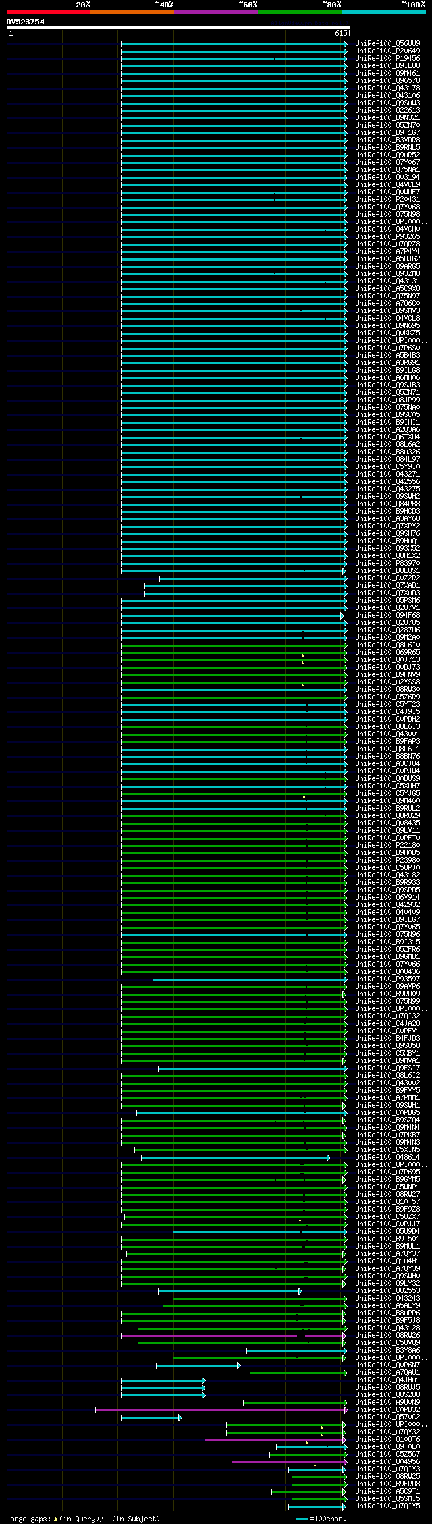This screenshot has height=1524, width=432.
Task: Select the UniRef100_C5XUH7 label
Action: [x=387, y=786]
